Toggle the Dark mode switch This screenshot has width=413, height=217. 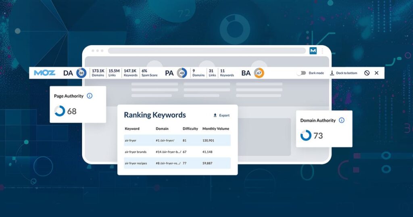coord(301,73)
